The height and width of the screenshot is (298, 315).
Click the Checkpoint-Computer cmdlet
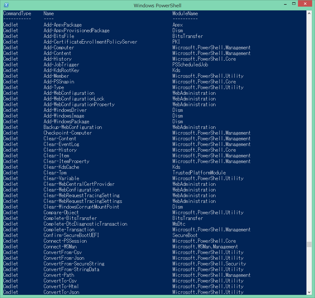tap(68, 133)
